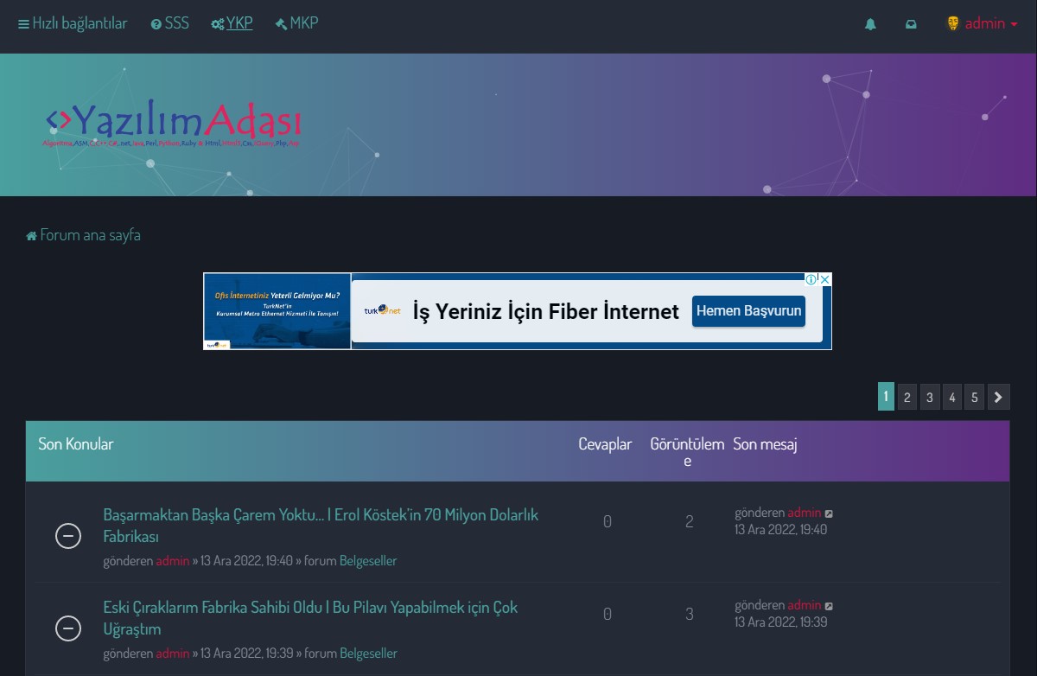Click the Son mesaj column header
This screenshot has height=676, width=1037.
pyautogui.click(x=765, y=443)
